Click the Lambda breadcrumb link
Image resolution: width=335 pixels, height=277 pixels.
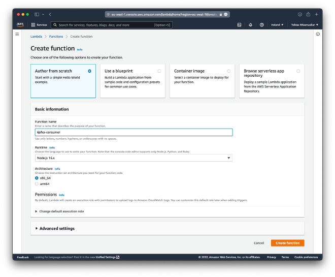(36, 37)
